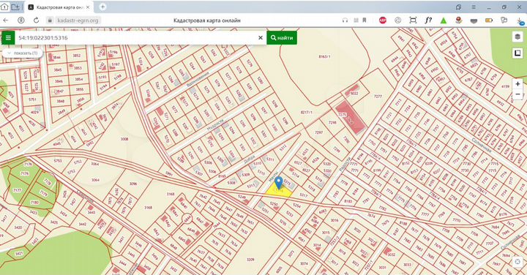
Task: Open the new tab group button
Action: (x=15, y=7)
